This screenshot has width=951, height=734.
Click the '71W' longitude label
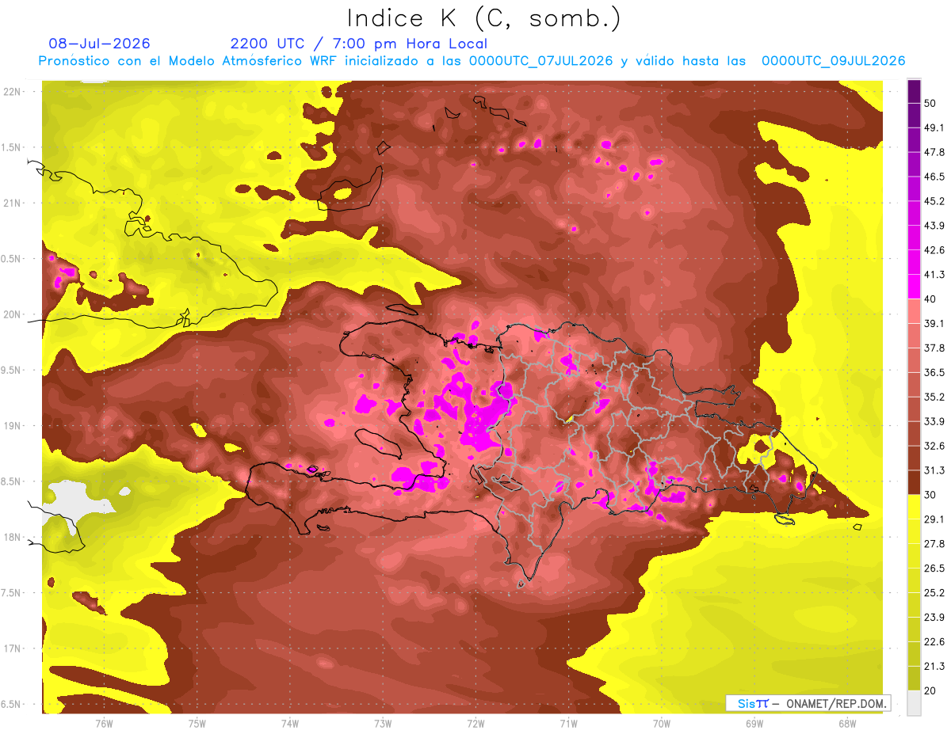[x=568, y=723]
